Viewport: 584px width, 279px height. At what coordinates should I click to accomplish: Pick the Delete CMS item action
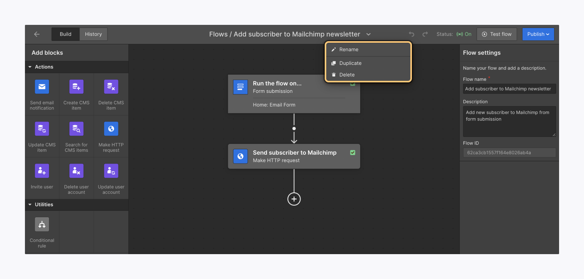(111, 94)
